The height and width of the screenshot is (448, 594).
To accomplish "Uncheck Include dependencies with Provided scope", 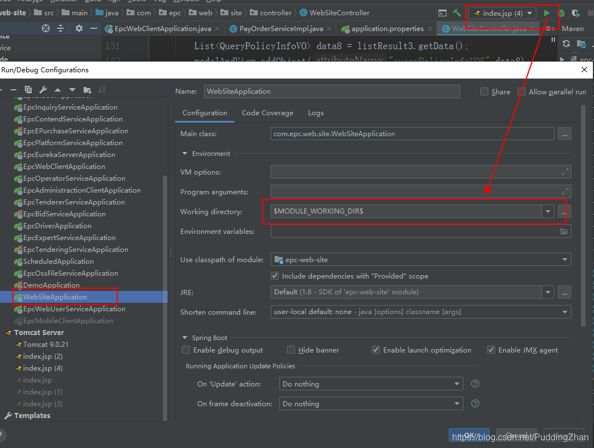I will [275, 276].
